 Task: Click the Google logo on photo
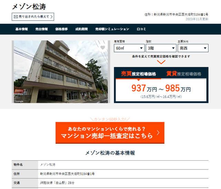19,101
